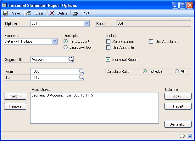
Task: Click the Save floppy disk icon
Action: coord(5,13)
